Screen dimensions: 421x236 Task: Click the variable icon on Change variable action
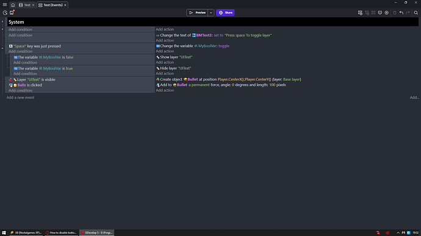(x=158, y=46)
